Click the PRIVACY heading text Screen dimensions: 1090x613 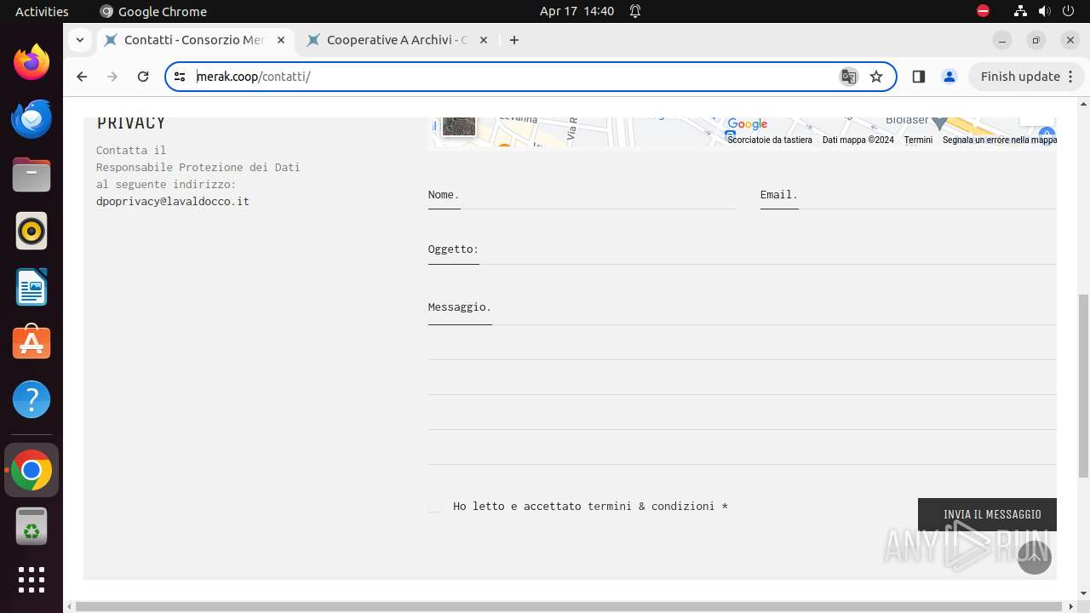[x=131, y=123]
